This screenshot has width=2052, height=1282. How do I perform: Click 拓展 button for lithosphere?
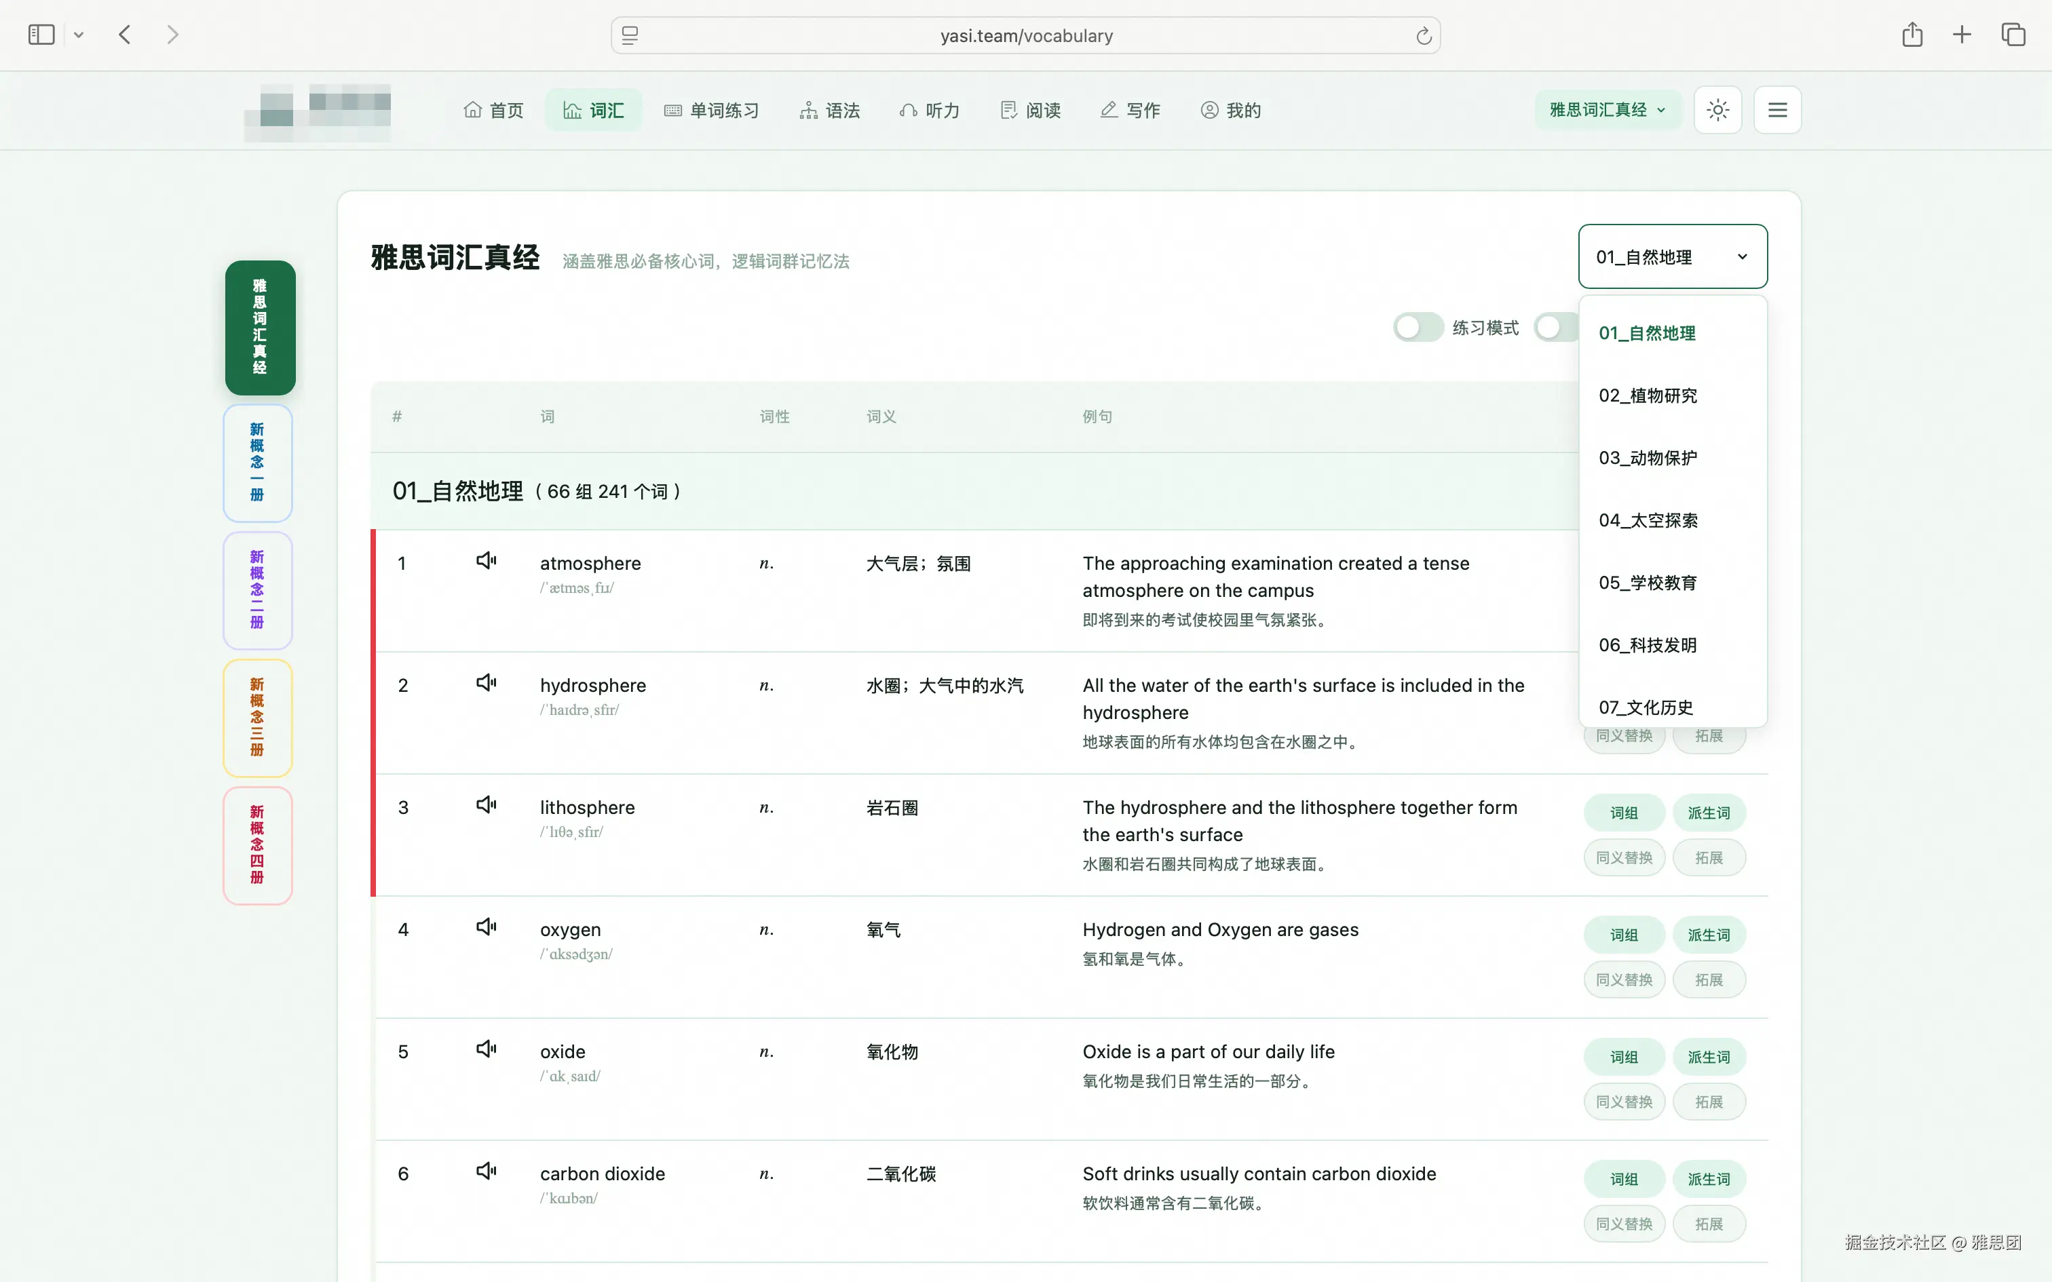(x=1709, y=857)
